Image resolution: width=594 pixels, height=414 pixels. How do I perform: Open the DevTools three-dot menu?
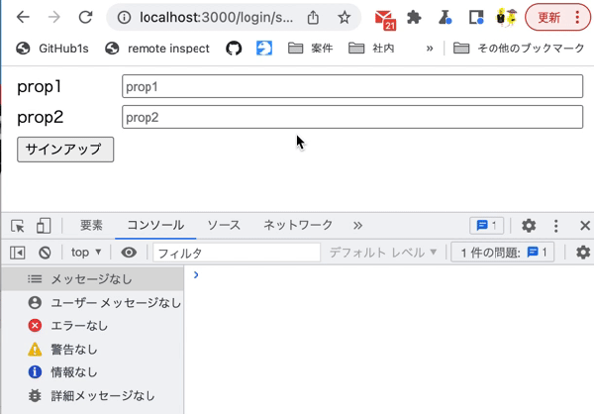pos(555,226)
